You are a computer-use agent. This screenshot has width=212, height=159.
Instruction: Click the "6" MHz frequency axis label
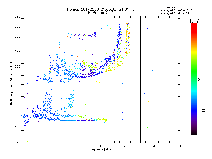click(x=124, y=146)
